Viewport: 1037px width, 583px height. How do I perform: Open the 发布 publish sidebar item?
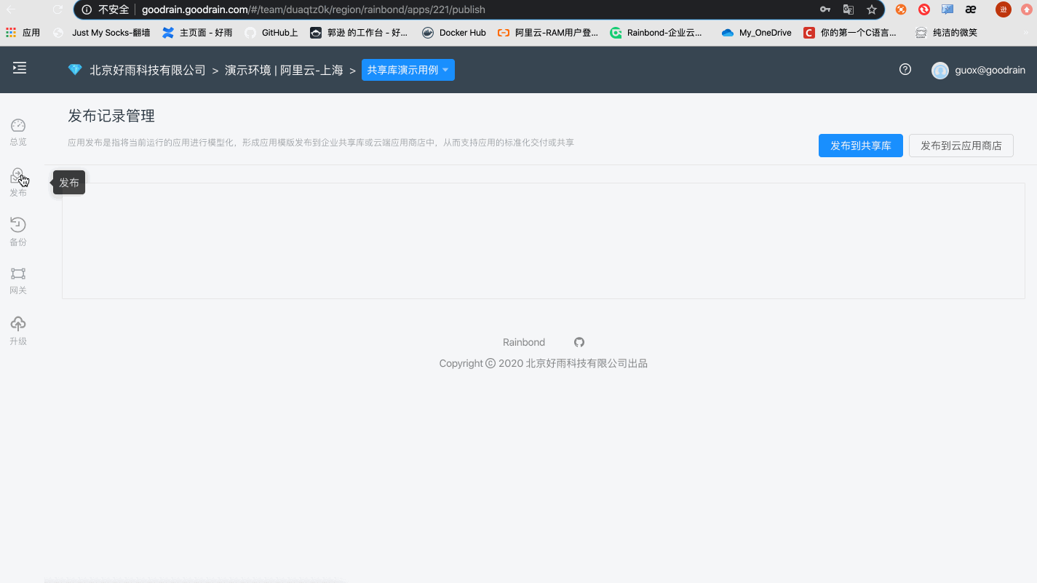pyautogui.click(x=18, y=182)
